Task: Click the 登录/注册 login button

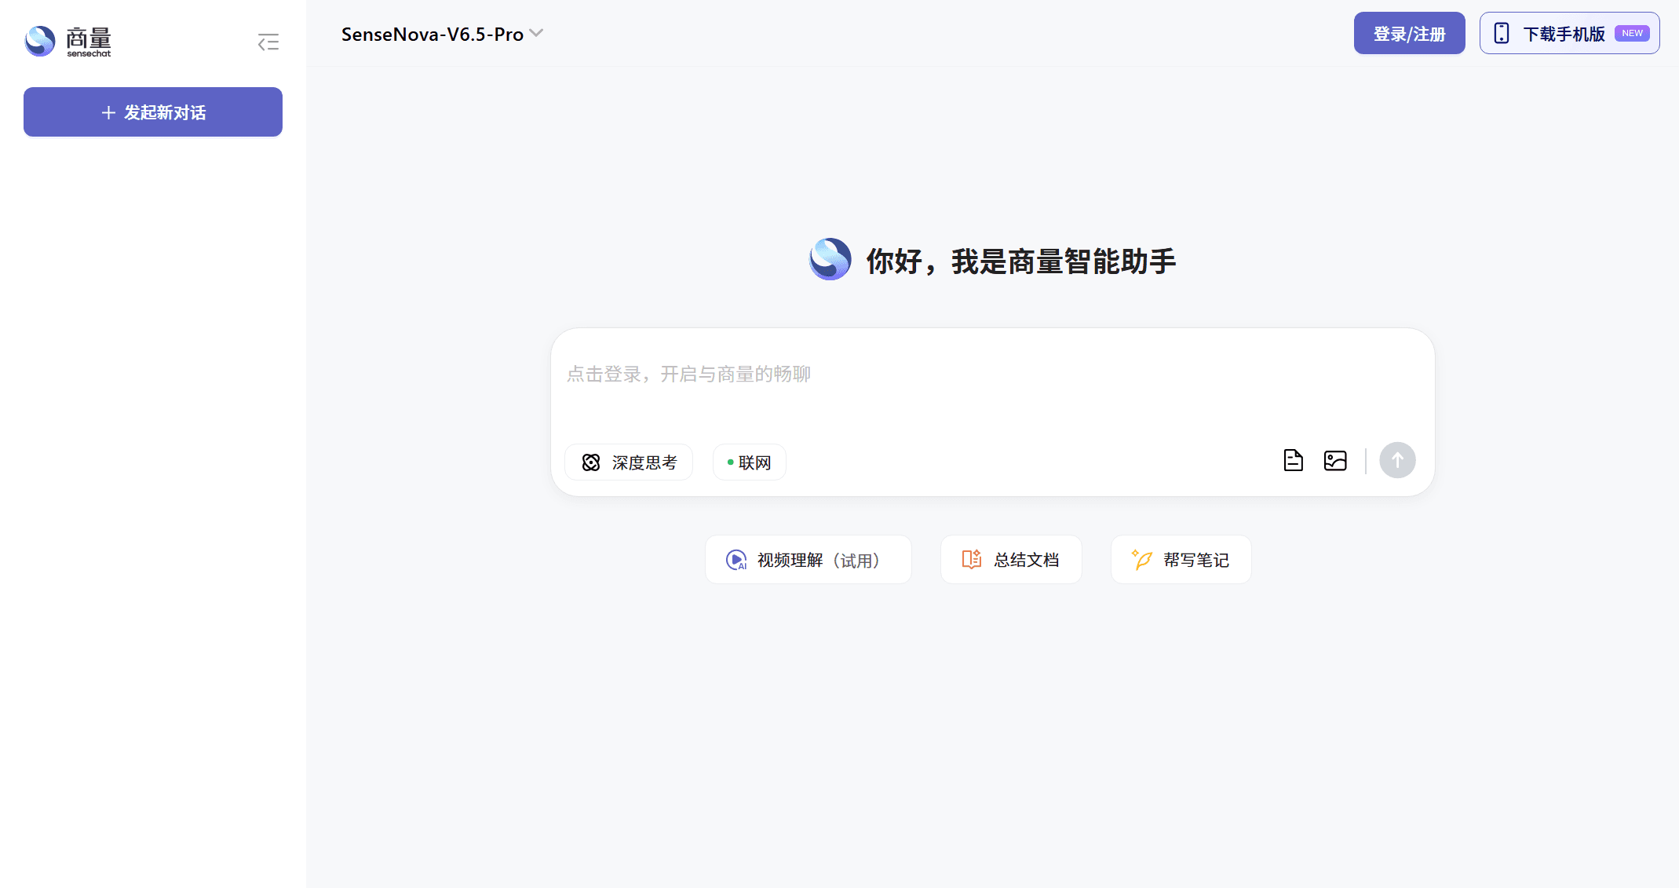Action: (1408, 33)
